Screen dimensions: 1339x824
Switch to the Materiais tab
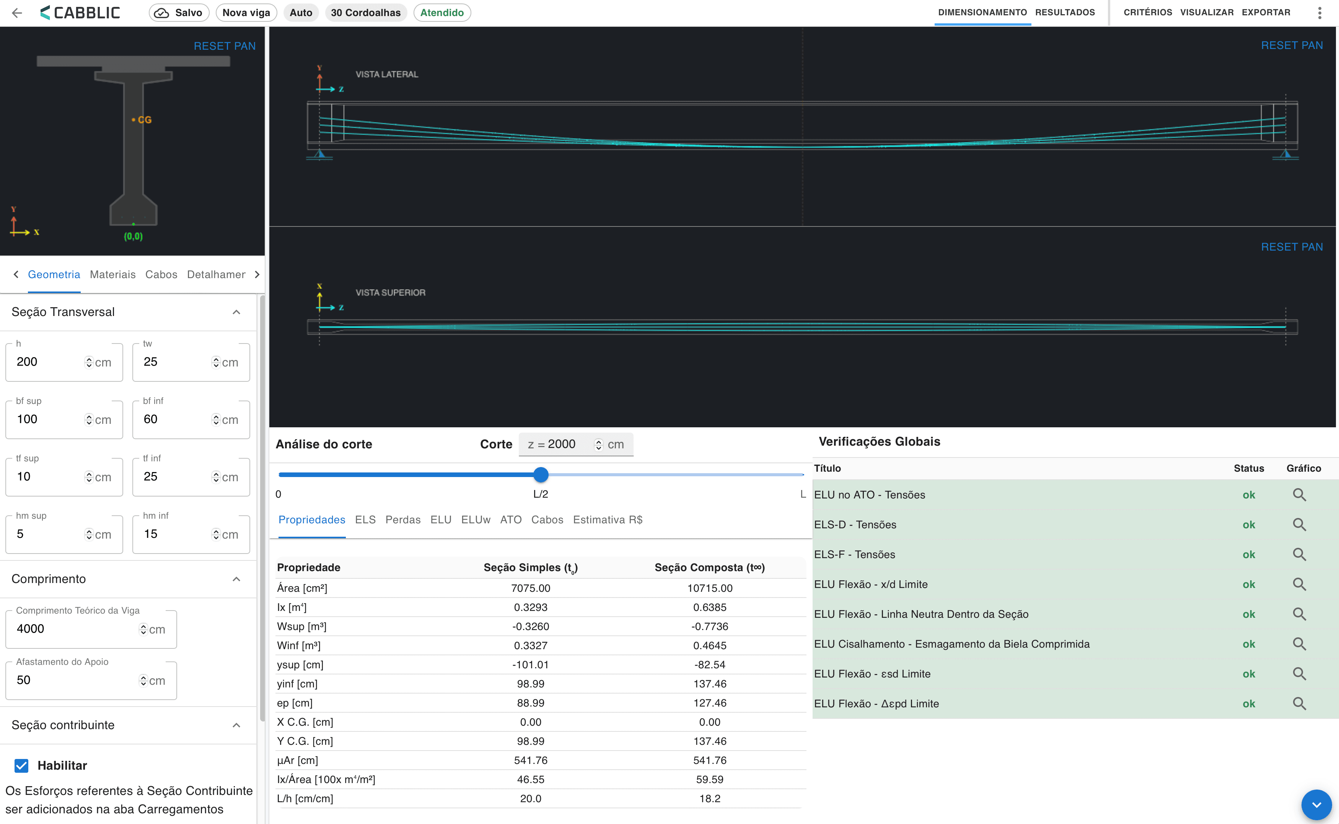[112, 275]
